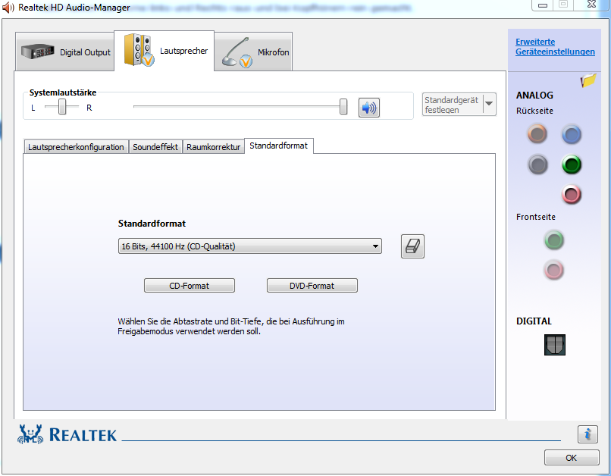The image size is (611, 476).
Task: Confirm with the OK button
Action: point(572,458)
